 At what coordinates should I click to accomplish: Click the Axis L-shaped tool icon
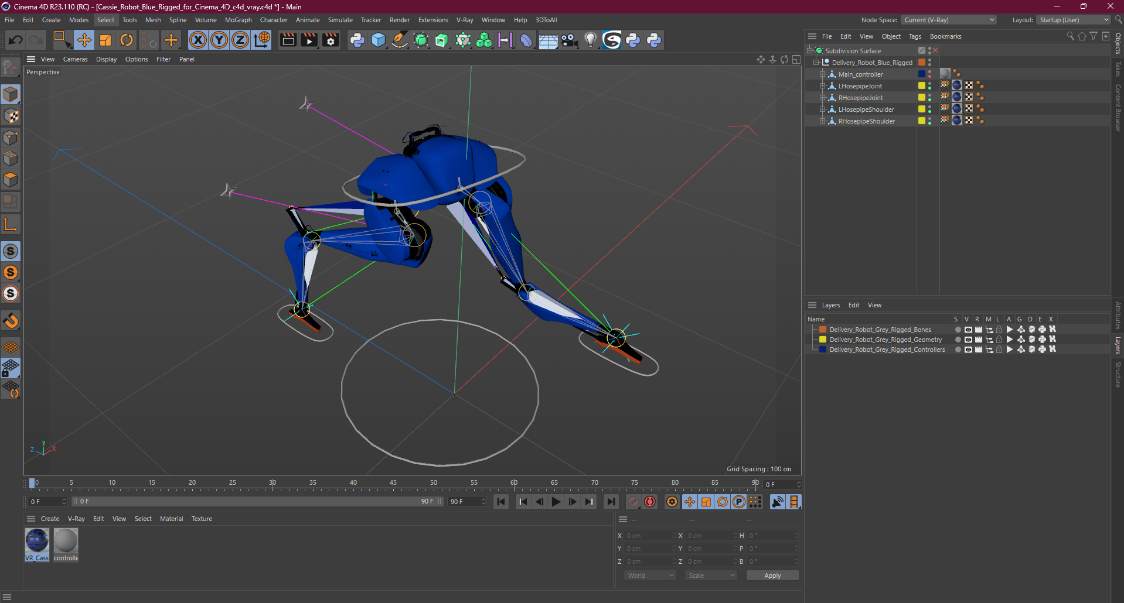coord(11,224)
